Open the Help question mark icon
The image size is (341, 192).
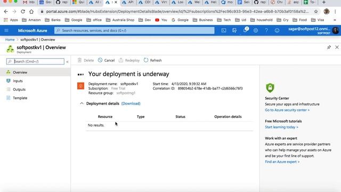coord(266,30)
